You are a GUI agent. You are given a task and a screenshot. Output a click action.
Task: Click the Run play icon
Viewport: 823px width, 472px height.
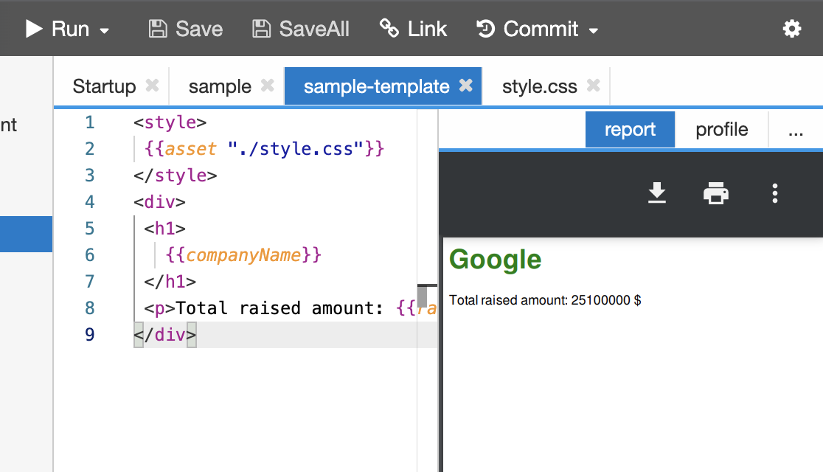tap(34, 29)
